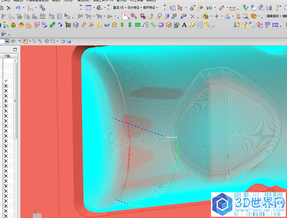Viewport: 287px width, 218px height.
Task: Open the 编辑曲线 dropdown menu
Action: tap(274, 16)
